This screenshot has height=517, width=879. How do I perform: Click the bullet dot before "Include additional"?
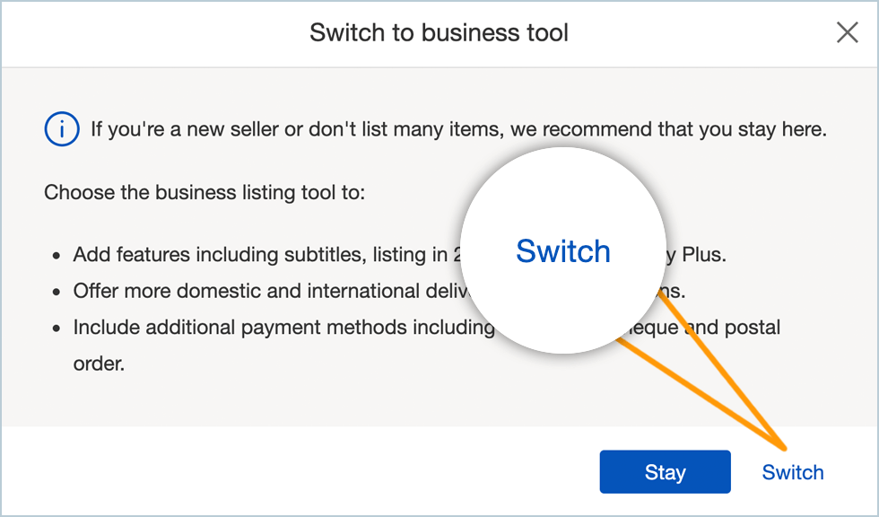(x=56, y=329)
